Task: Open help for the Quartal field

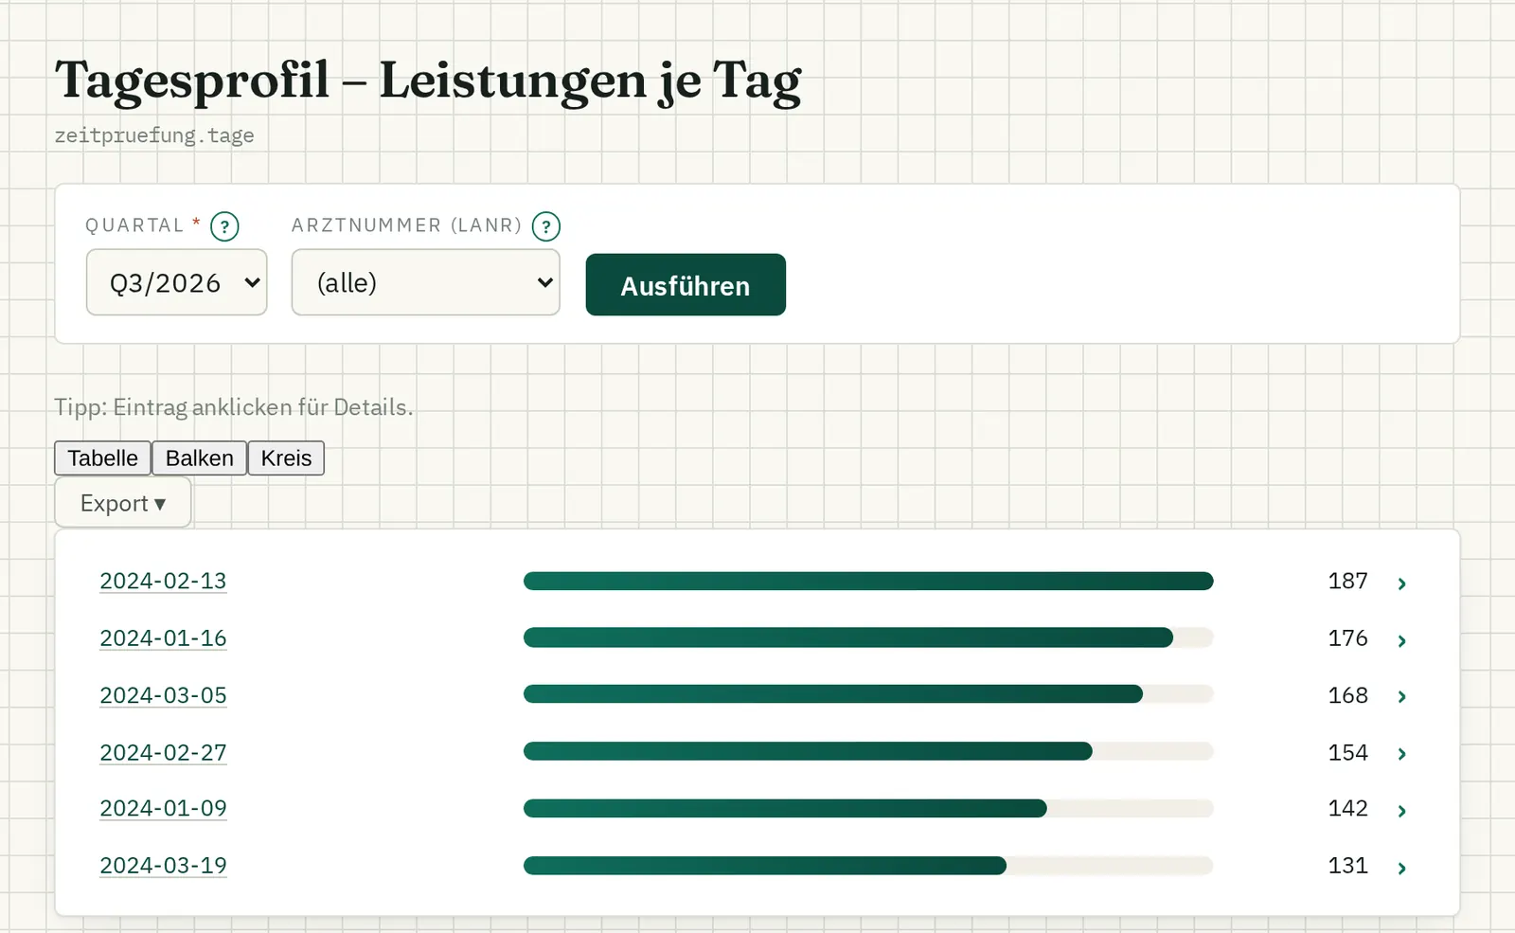Action: tap(224, 226)
